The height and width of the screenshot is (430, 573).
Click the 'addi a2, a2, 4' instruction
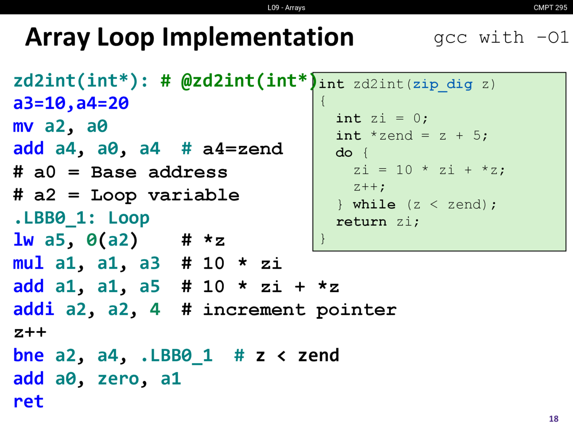tap(86, 310)
